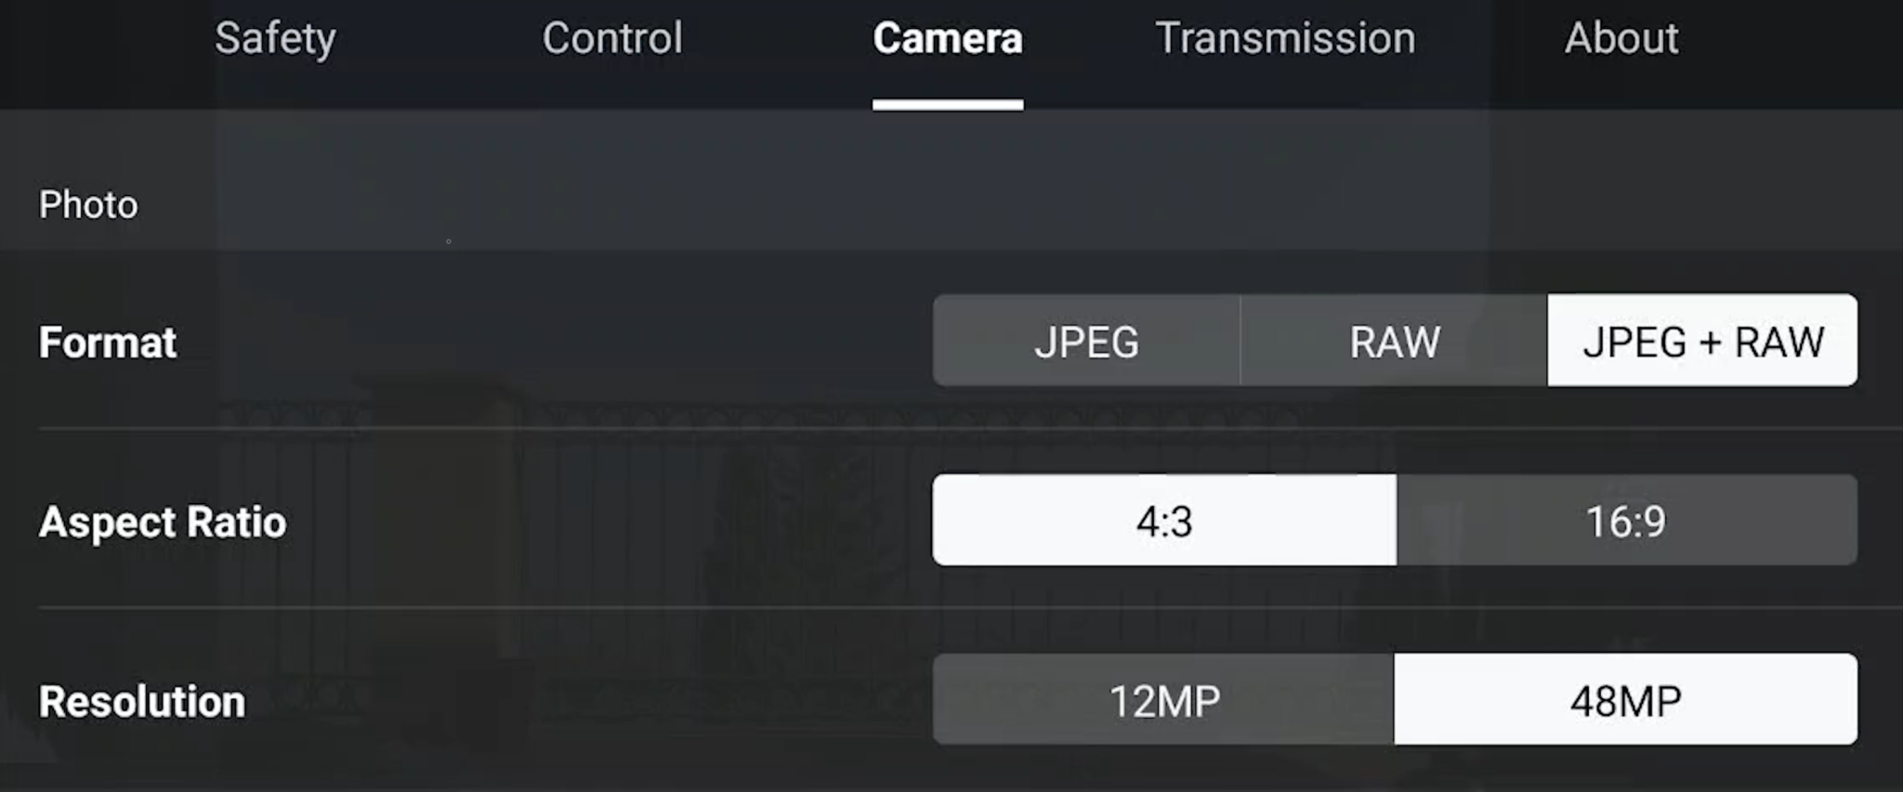Click the Photo section header
This screenshot has height=792, width=1903.
88,203
